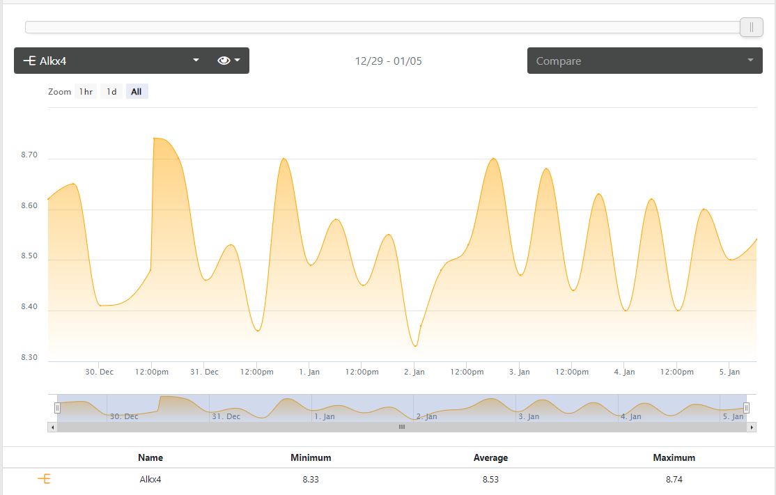Viewport: 776px width, 495px height.
Task: Open the Compare dropdown
Action: pos(644,61)
